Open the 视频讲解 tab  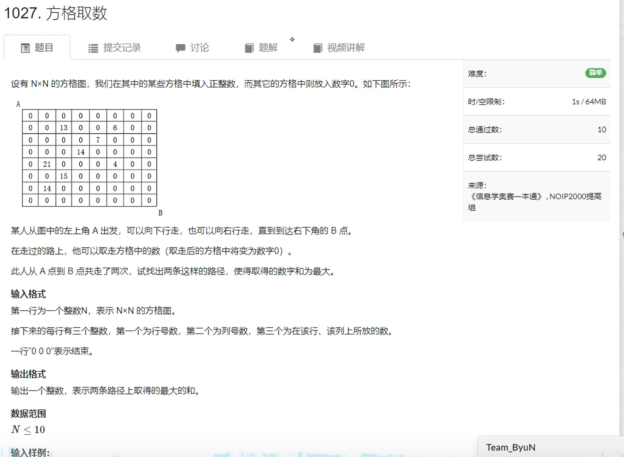[339, 48]
